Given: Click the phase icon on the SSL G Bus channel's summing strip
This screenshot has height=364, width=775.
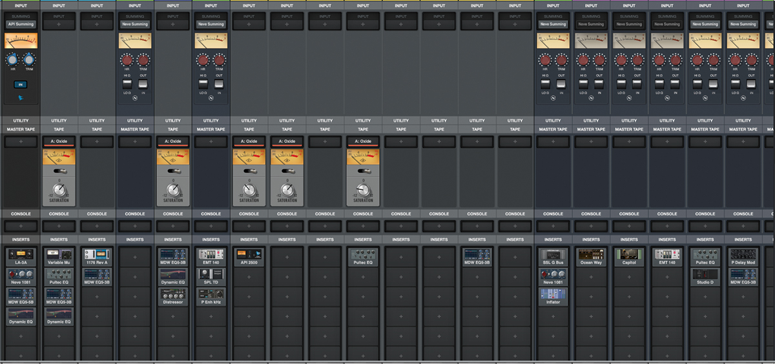Looking at the screenshot, I should (x=553, y=99).
